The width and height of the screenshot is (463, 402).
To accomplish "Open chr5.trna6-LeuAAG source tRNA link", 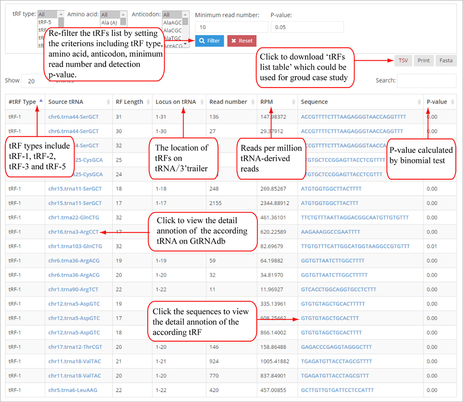I will point(73,390).
